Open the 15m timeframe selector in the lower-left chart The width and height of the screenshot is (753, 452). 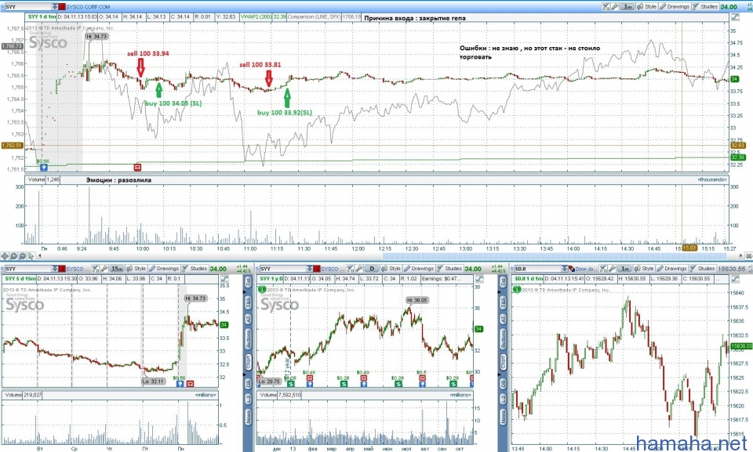117,269
